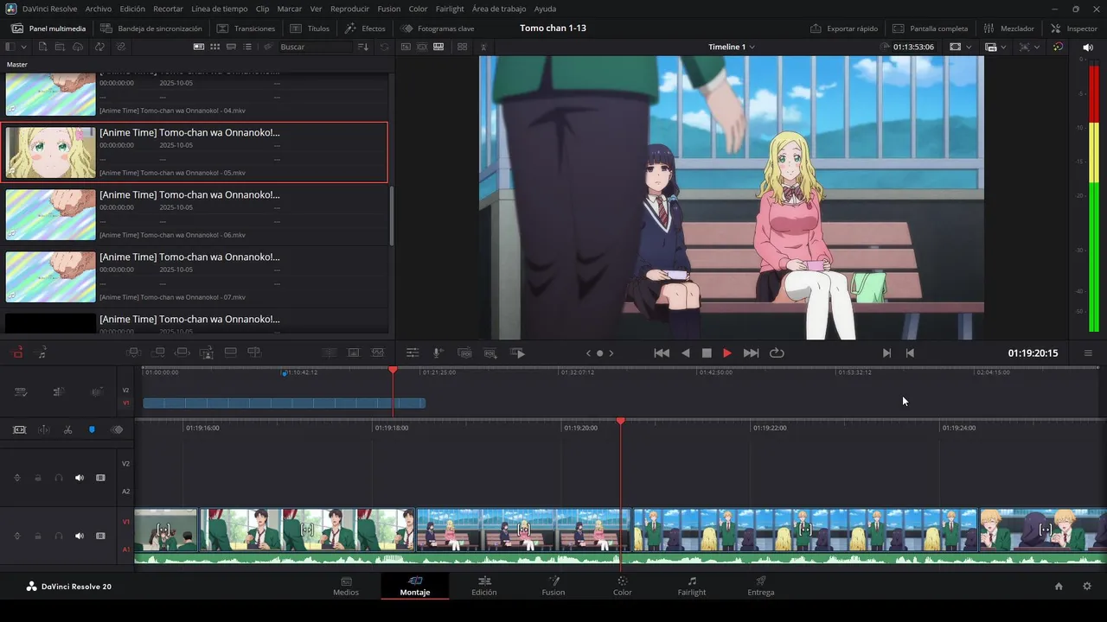The height and width of the screenshot is (622, 1107).
Task: Select the Source Overwrite icon
Action: click(x=254, y=352)
